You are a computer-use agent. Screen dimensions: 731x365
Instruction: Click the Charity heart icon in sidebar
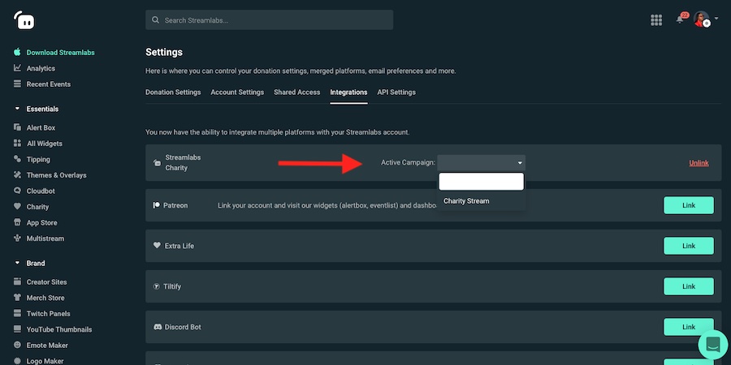[17, 206]
